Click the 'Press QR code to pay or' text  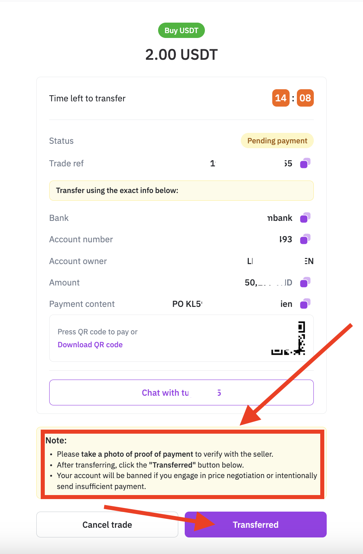point(98,332)
